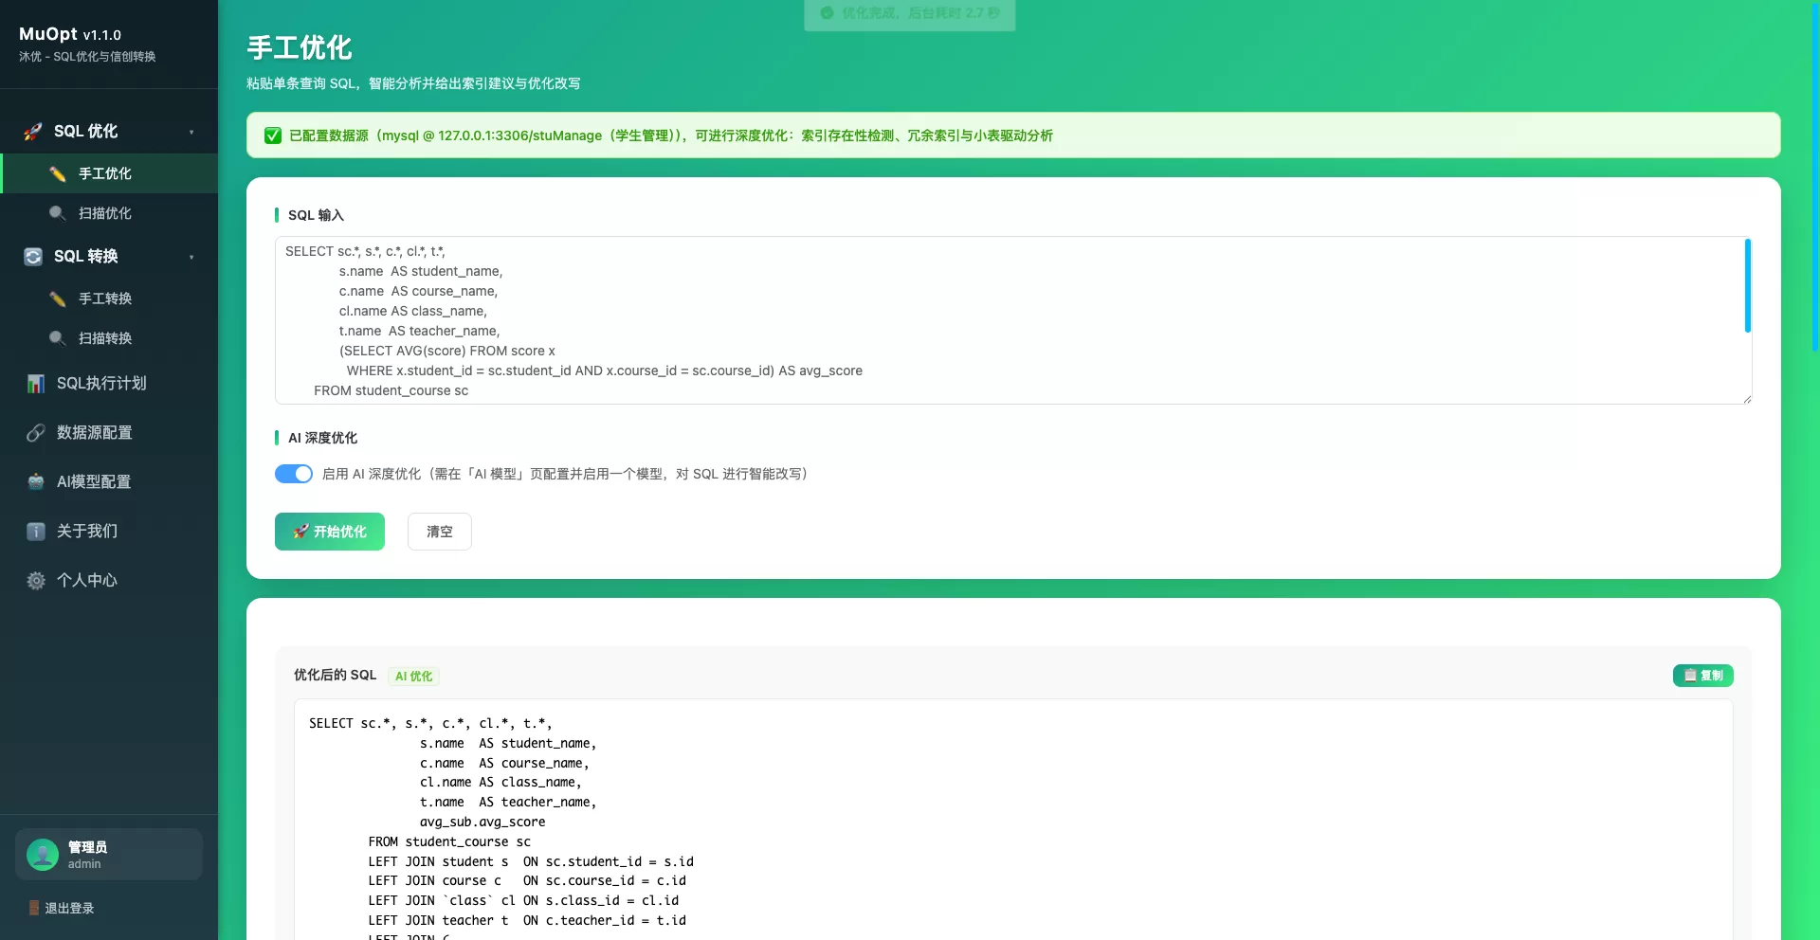Open 手工转换 menu item
The width and height of the screenshot is (1820, 940).
[x=109, y=298]
